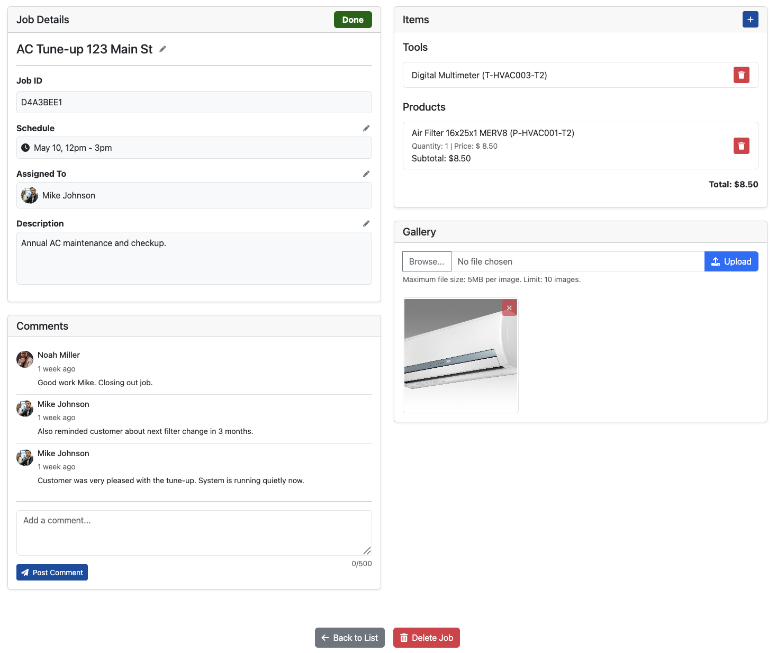777x653 pixels.
Task: Browse for an image to upload
Action: click(x=427, y=261)
